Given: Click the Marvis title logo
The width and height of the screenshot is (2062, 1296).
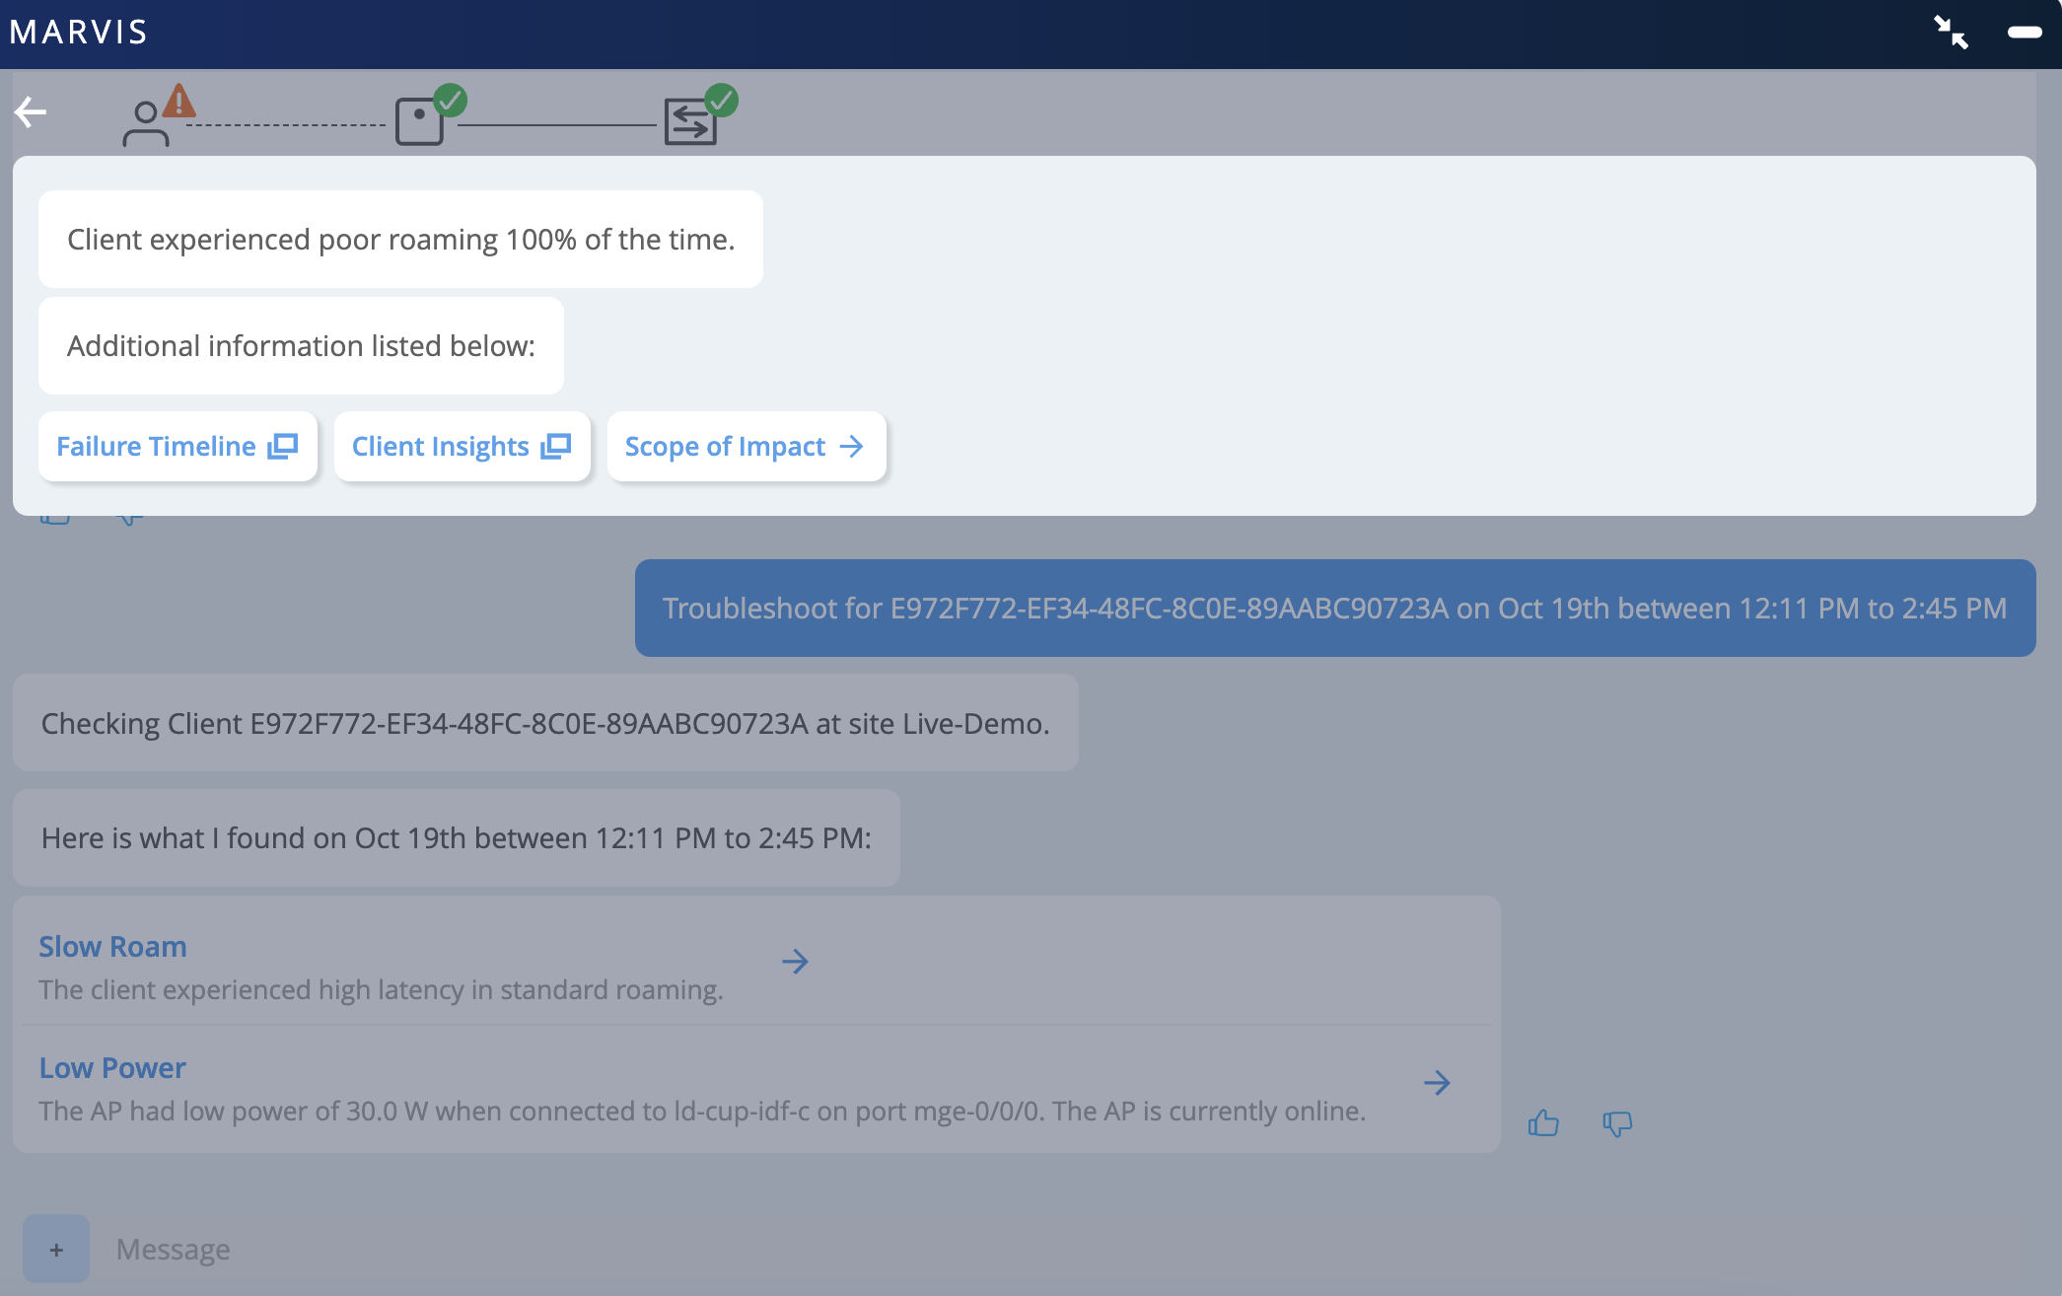Looking at the screenshot, I should tap(79, 33).
